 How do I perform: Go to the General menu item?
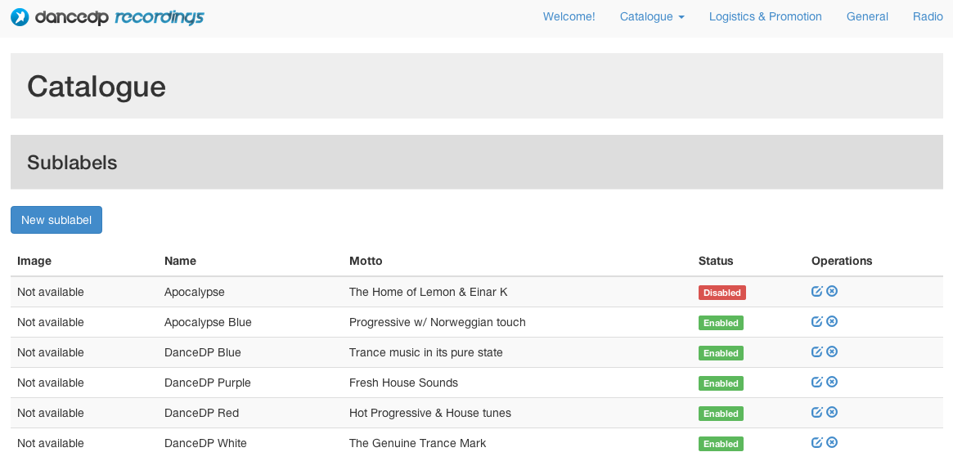pyautogui.click(x=867, y=17)
